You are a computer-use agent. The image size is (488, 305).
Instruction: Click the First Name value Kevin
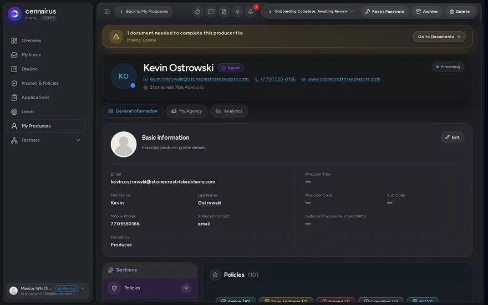tap(118, 203)
